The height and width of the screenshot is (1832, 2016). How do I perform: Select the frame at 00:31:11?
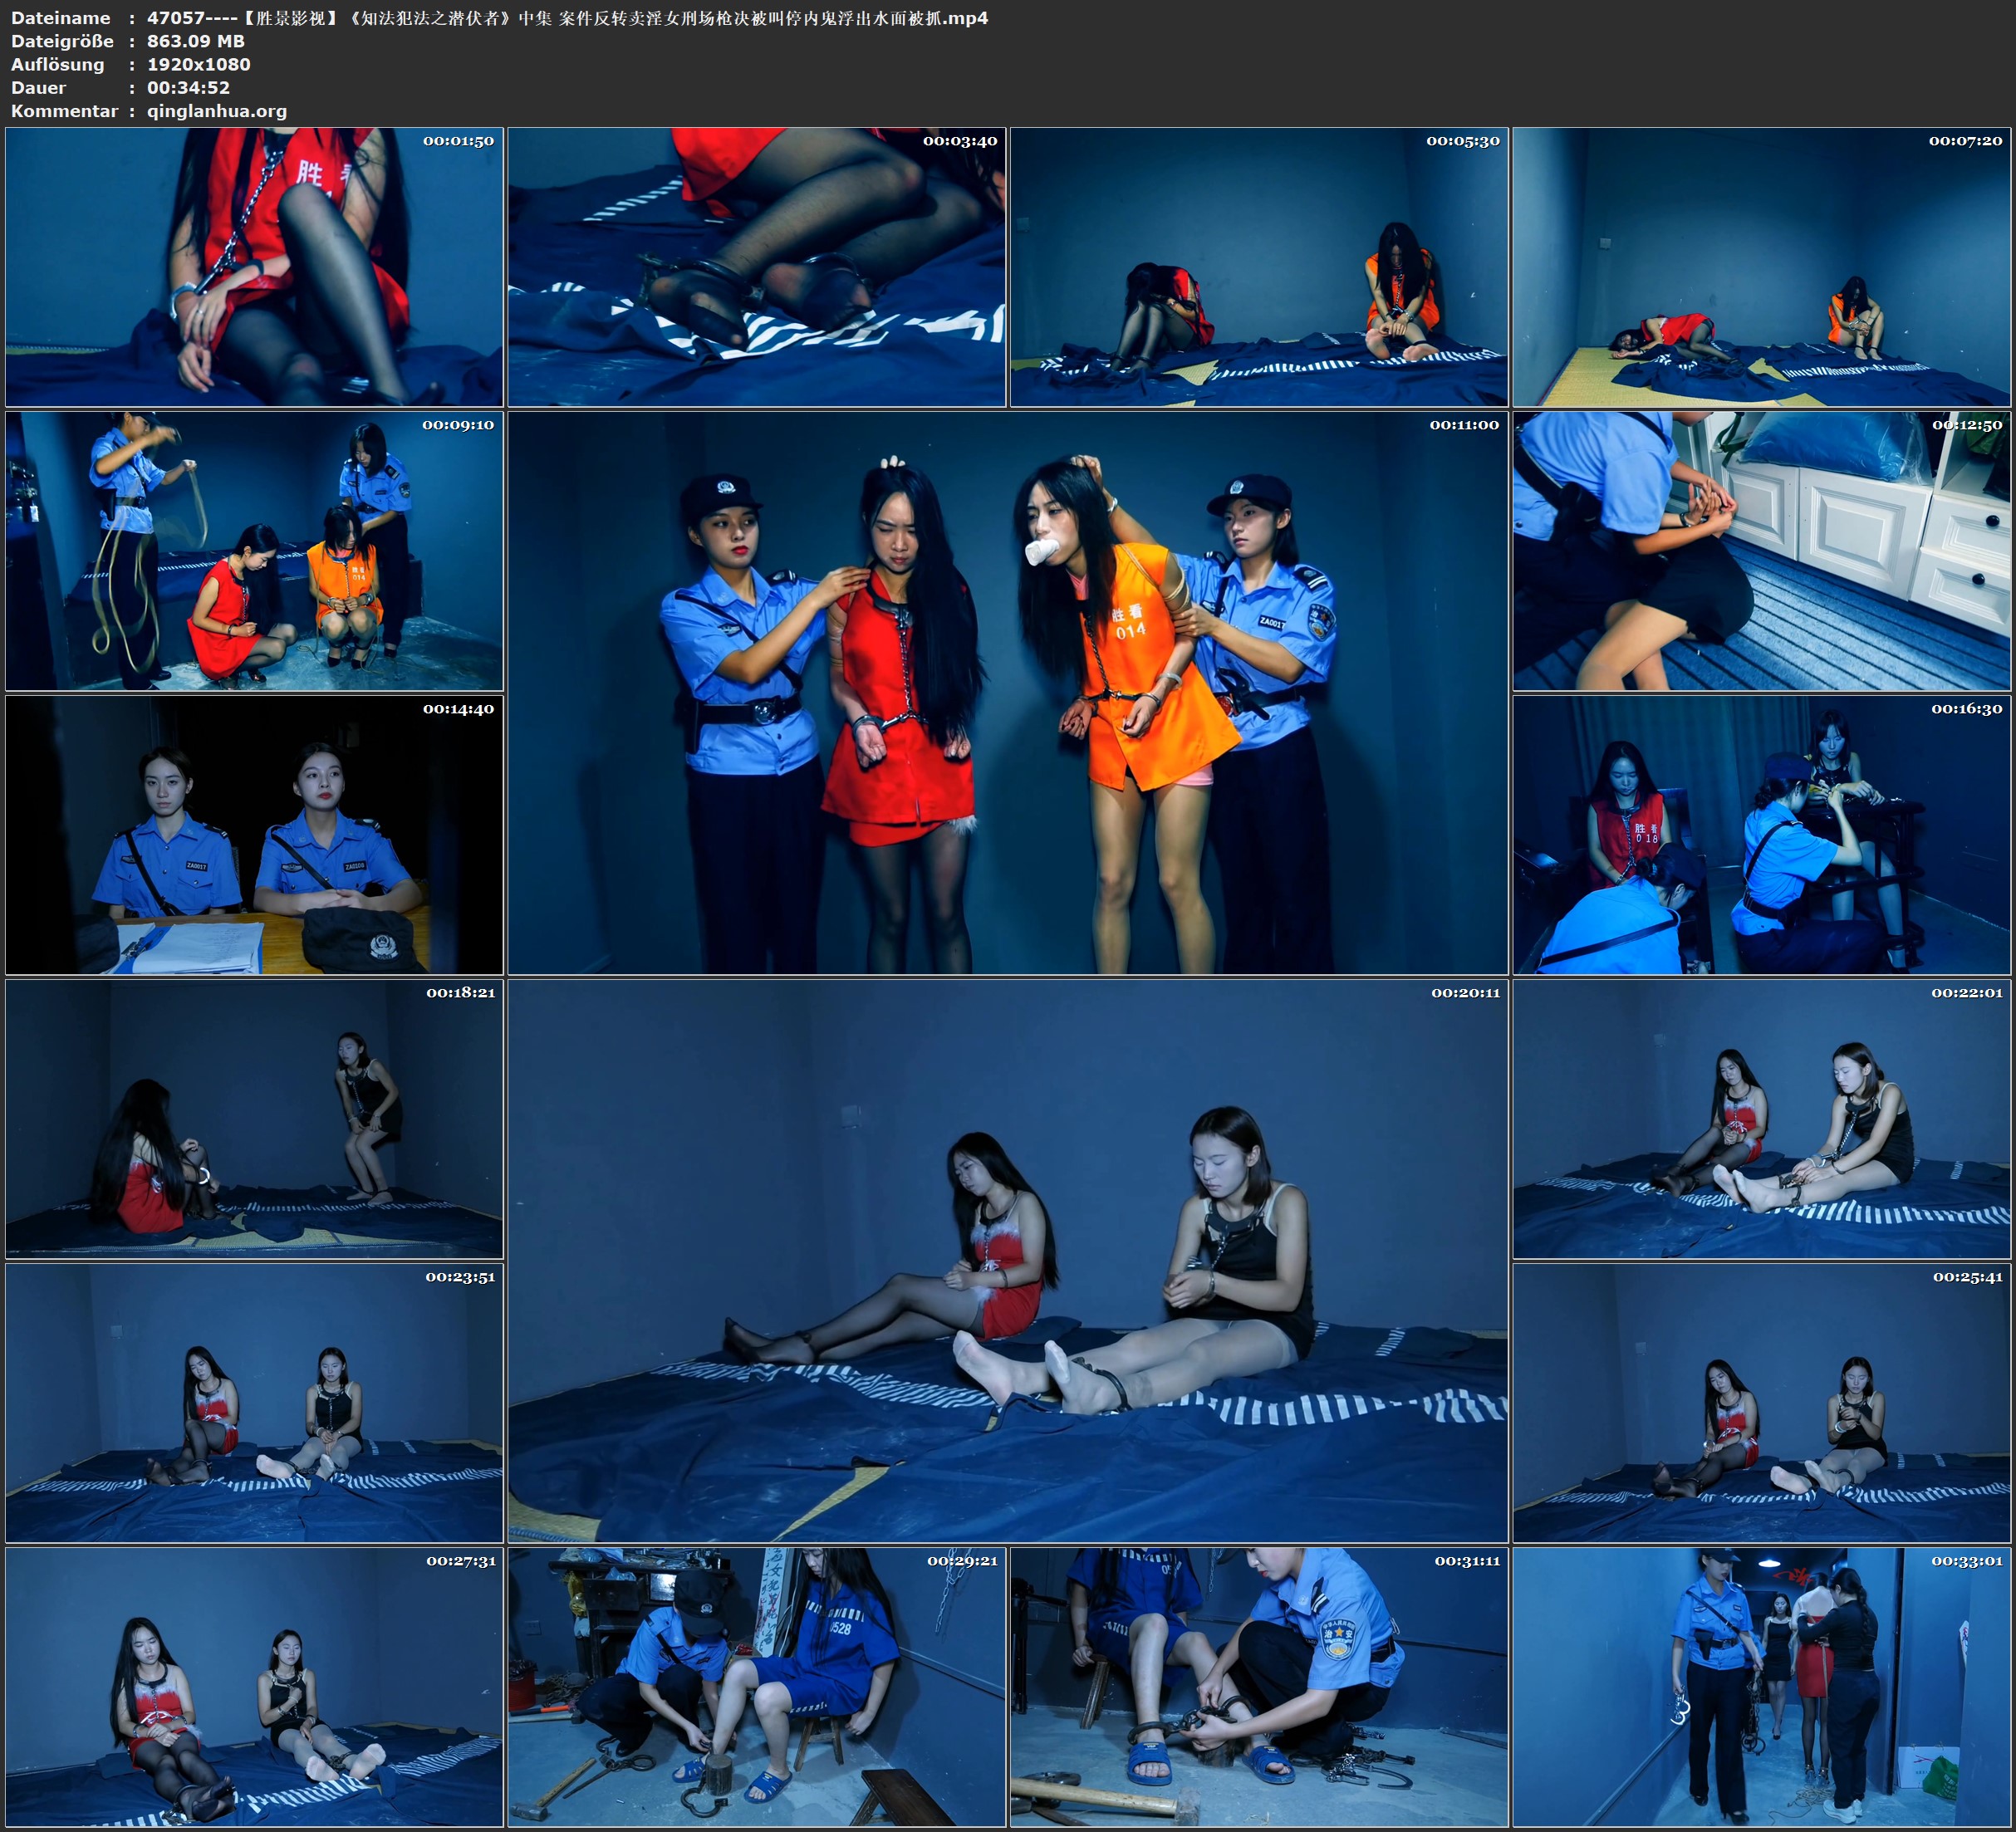(x=1259, y=1687)
